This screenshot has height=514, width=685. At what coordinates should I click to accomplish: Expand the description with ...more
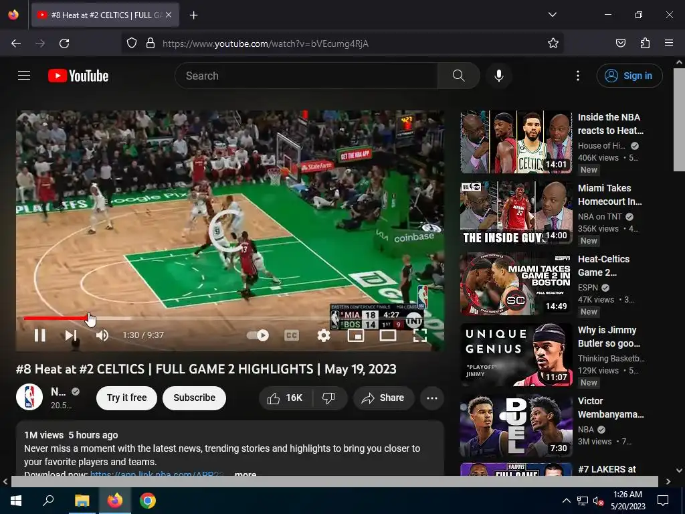[246, 474]
